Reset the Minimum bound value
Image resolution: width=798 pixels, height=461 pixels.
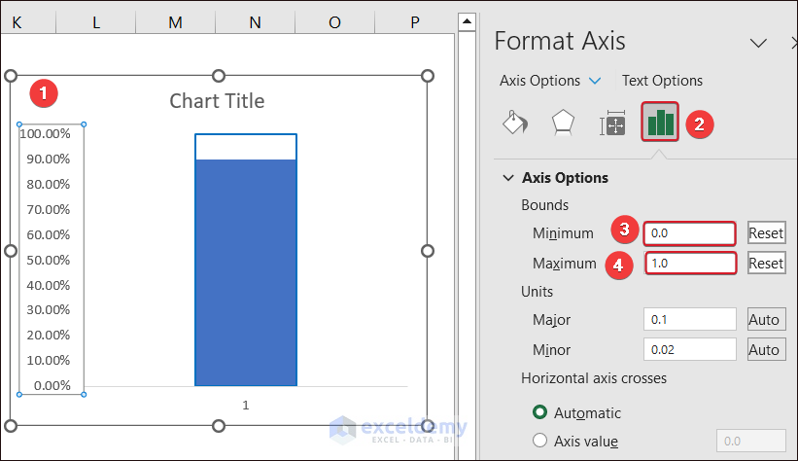click(x=766, y=233)
